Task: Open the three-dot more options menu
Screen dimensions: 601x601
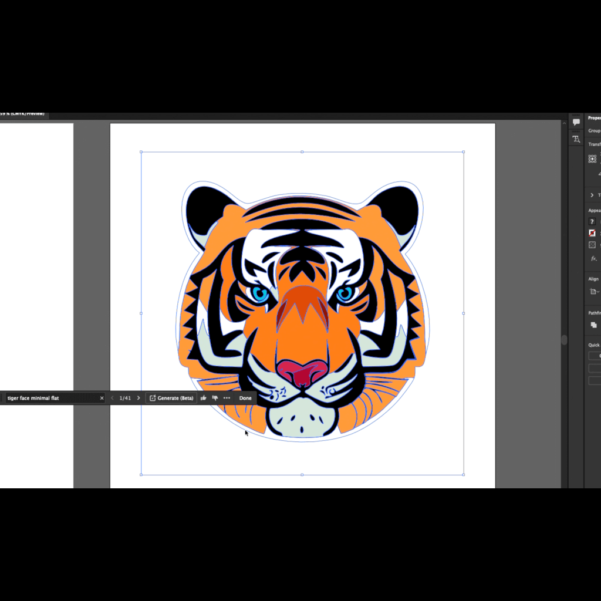Action: click(227, 398)
